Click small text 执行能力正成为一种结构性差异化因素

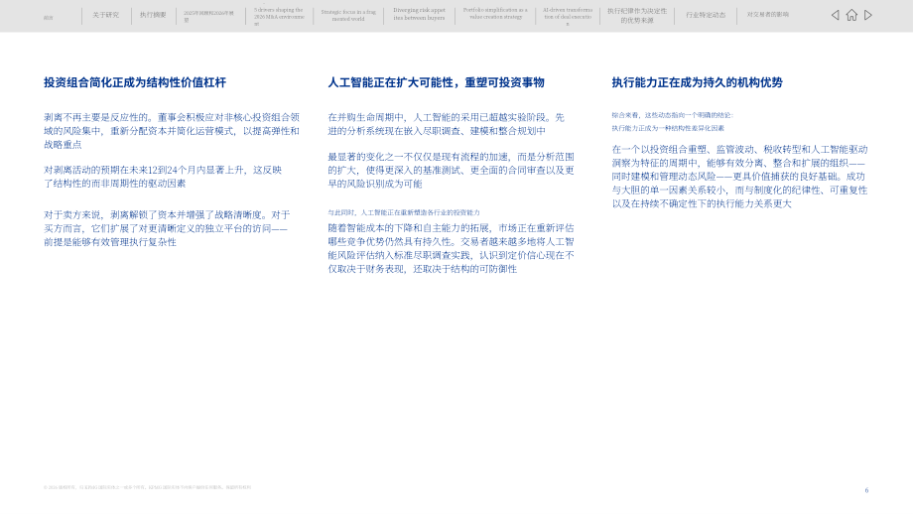point(668,128)
